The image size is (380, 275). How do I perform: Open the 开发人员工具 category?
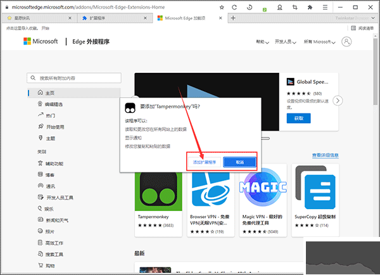[x=55, y=198]
